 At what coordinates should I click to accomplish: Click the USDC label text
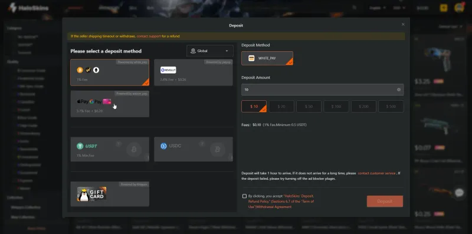point(175,146)
